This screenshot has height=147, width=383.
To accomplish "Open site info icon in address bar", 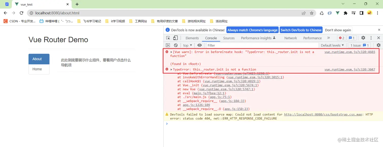I will pyautogui.click(x=31, y=13).
